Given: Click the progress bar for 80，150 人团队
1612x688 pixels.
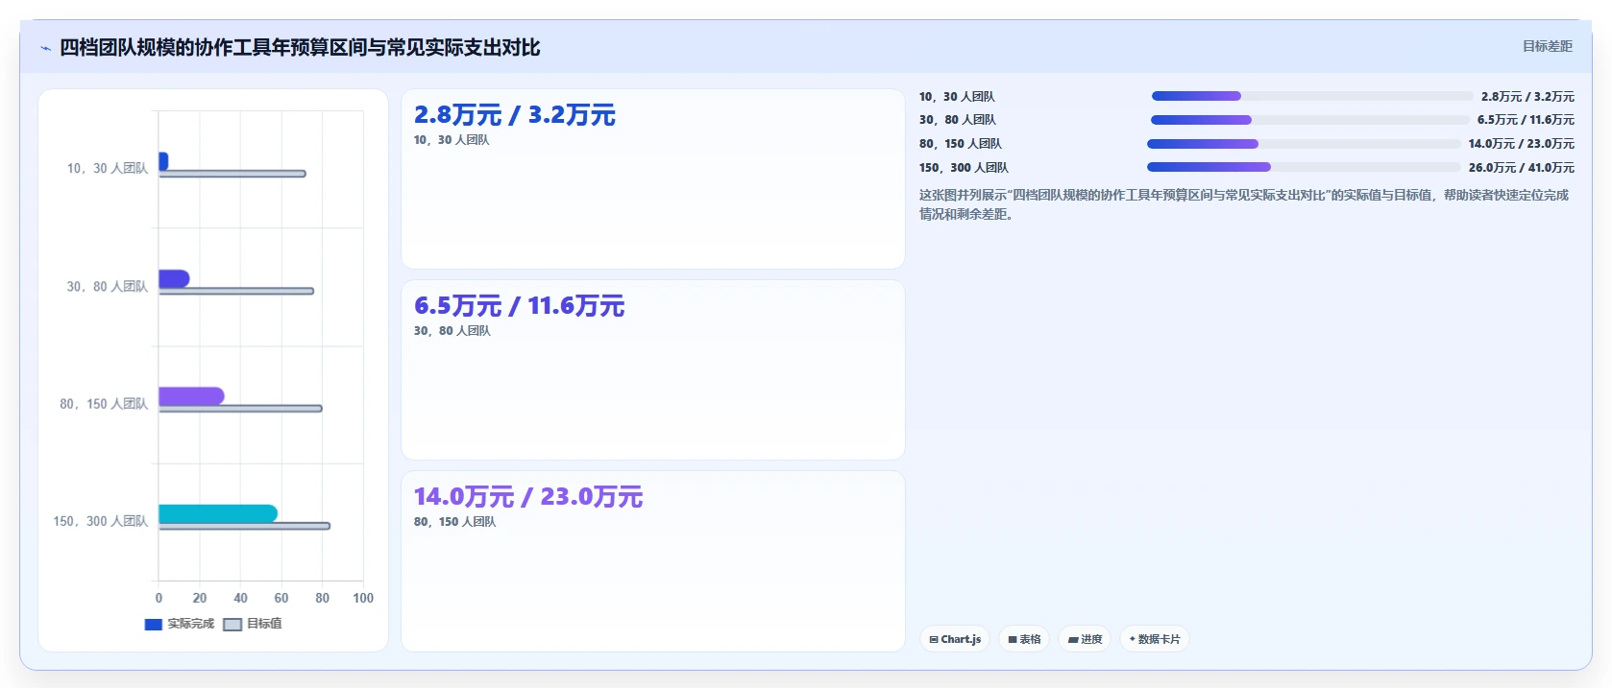Looking at the screenshot, I should pyautogui.click(x=1304, y=144).
